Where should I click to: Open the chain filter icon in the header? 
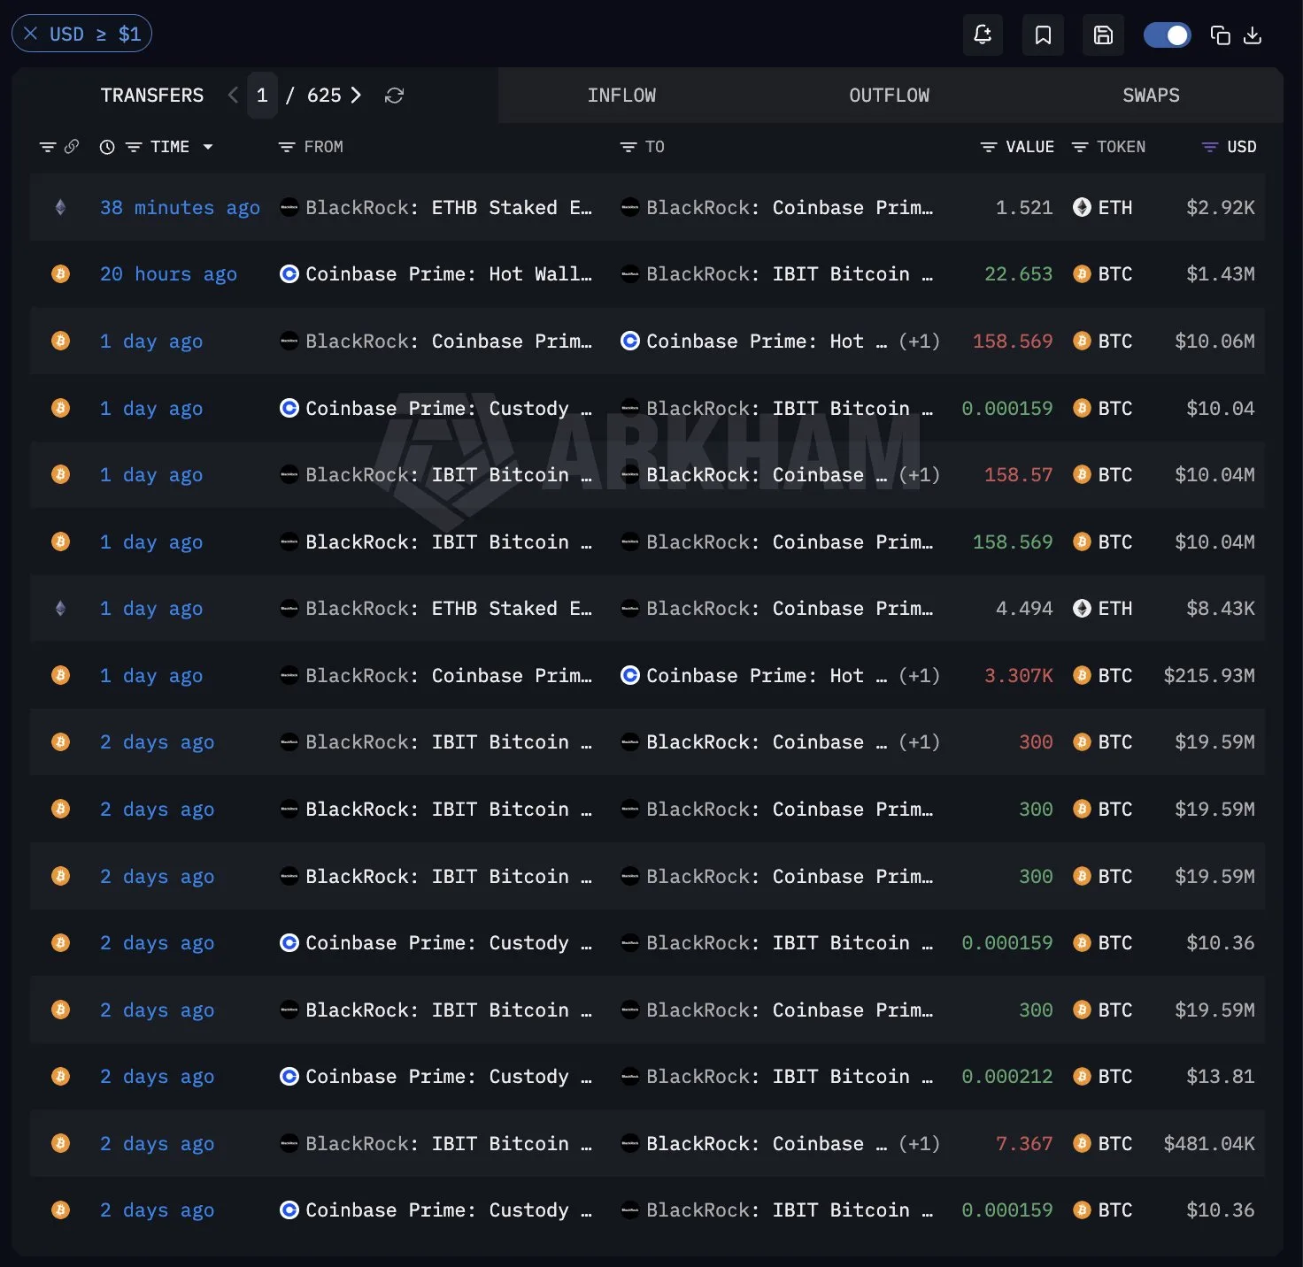click(x=48, y=147)
